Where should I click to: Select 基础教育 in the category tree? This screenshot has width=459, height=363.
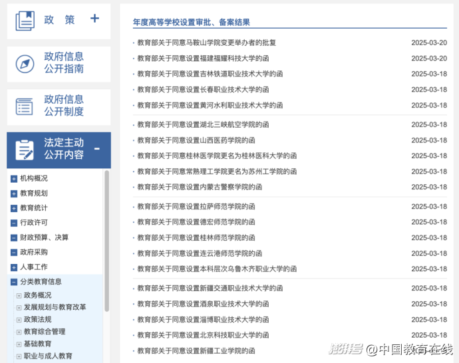click(37, 344)
